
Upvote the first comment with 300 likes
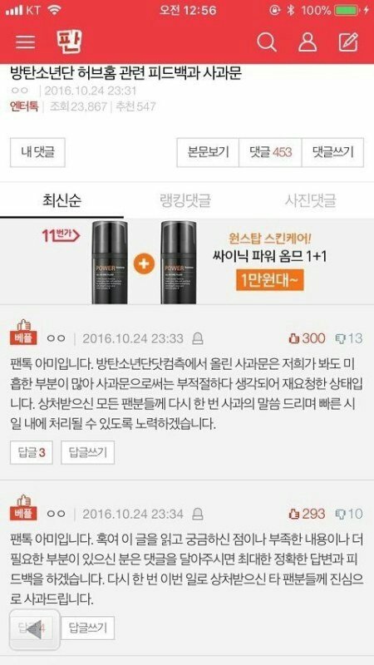tap(307, 338)
